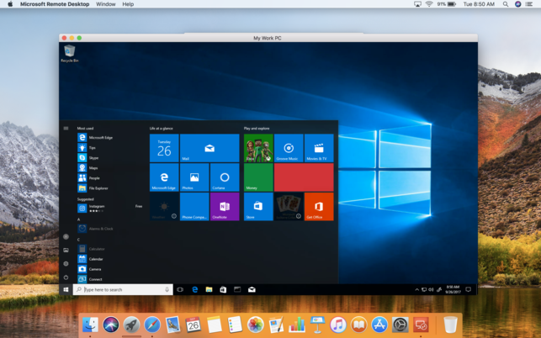The height and width of the screenshot is (338, 541).
Task: Open the Calendar tile showing Tuesday 26
Action: pyautogui.click(x=164, y=148)
